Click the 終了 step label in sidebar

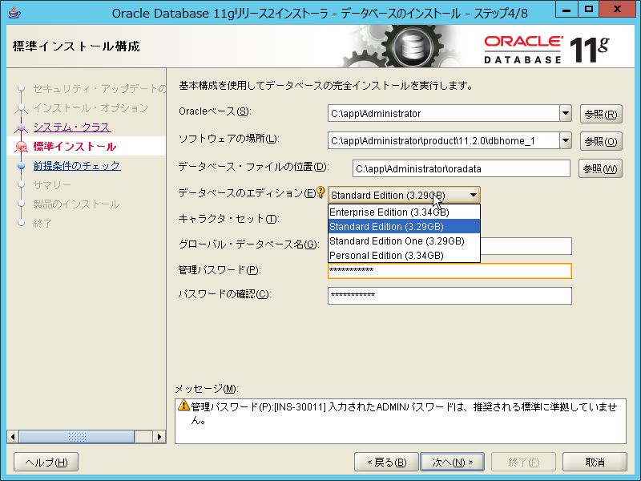[42, 224]
